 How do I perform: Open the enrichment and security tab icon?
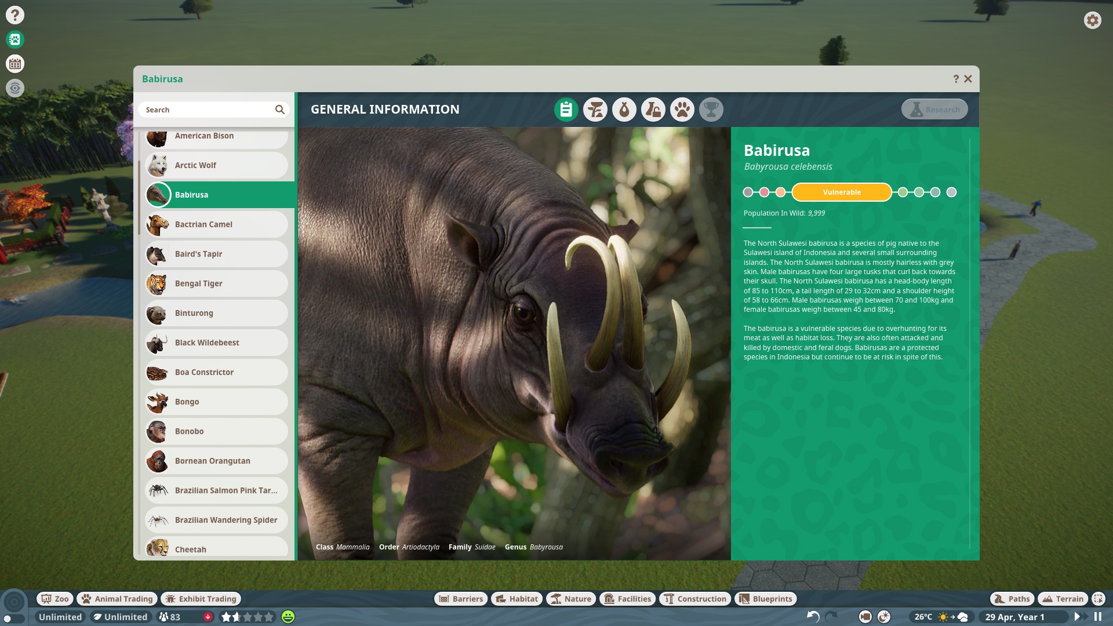click(x=653, y=110)
